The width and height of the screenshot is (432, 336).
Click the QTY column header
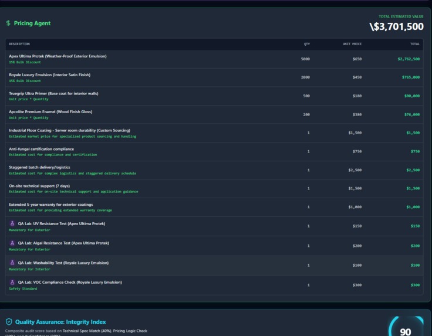pos(307,44)
